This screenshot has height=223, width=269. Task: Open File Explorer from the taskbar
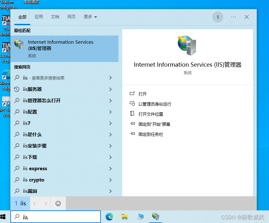click(x=124, y=217)
